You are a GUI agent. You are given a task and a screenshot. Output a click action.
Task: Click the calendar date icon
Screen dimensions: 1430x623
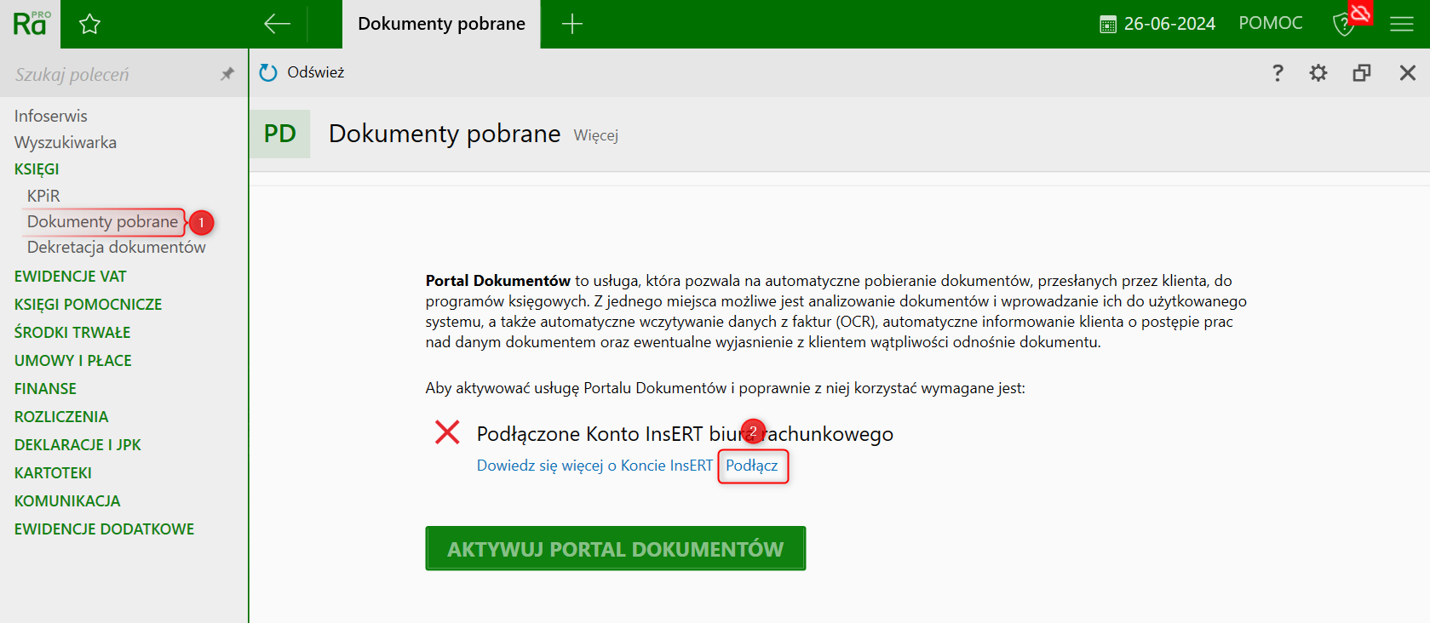[1107, 25]
